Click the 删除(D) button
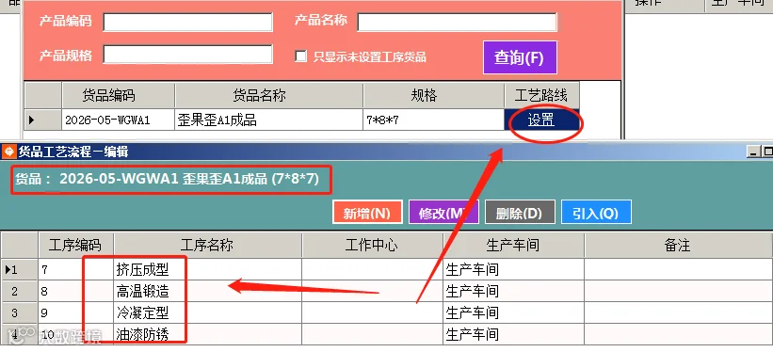The width and height of the screenshot is (773, 352). [x=520, y=213]
